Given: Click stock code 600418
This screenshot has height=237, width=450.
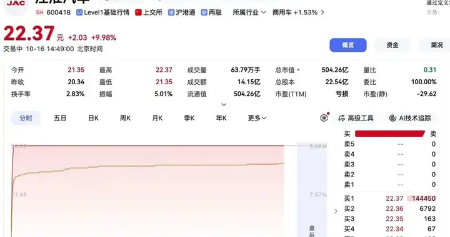Looking at the screenshot, I should [59, 12].
